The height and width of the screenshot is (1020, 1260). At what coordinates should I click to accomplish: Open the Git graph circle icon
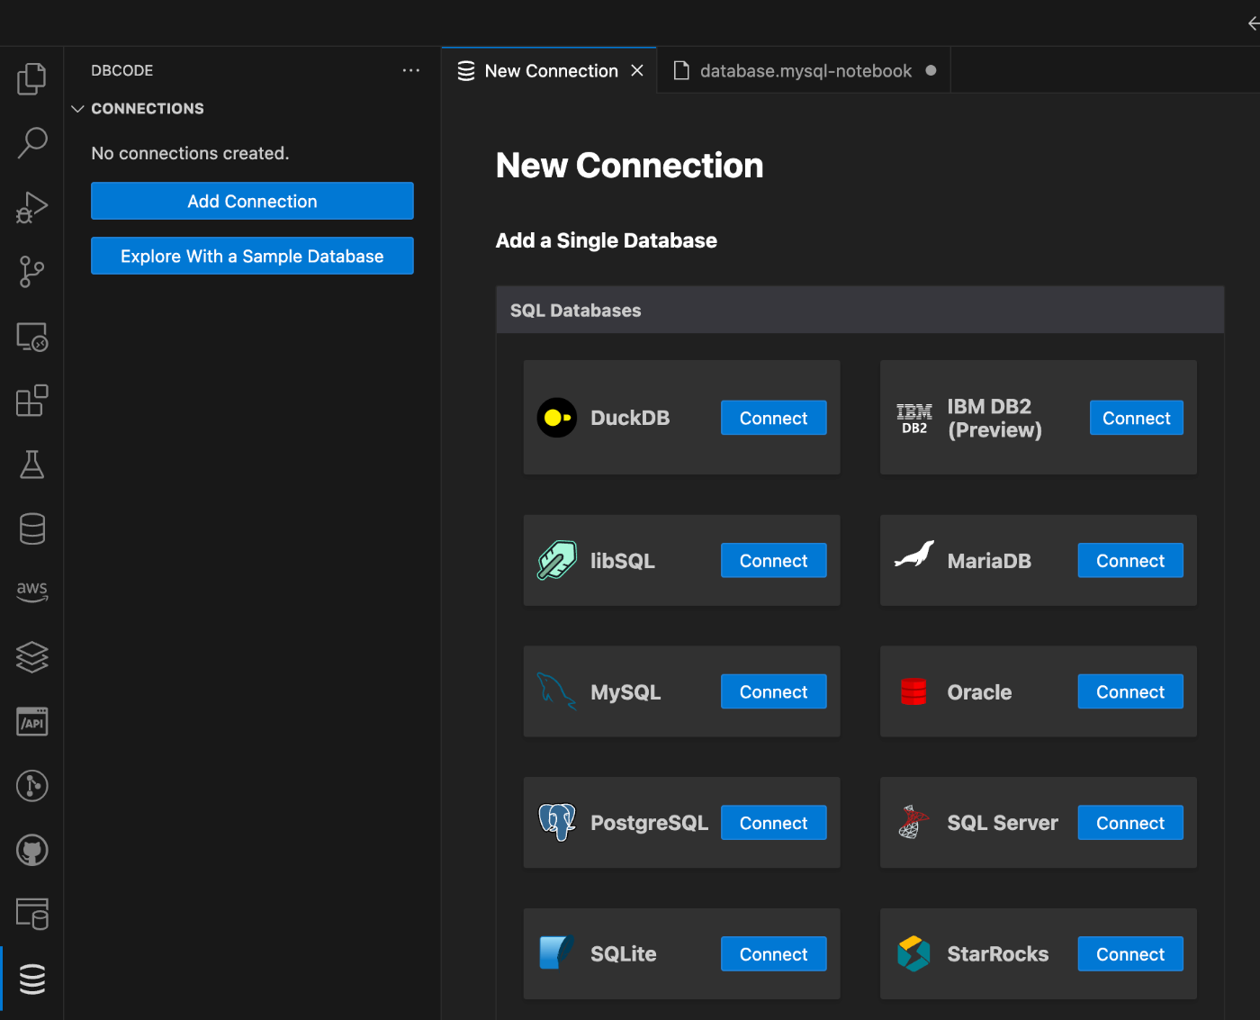(x=31, y=786)
